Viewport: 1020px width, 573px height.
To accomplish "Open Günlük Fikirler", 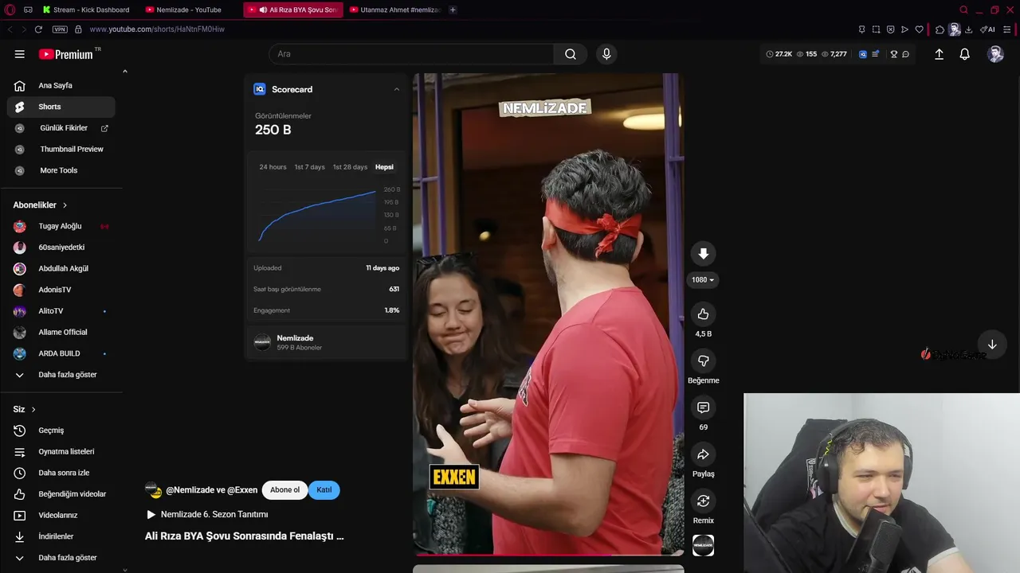I will [x=61, y=128].
